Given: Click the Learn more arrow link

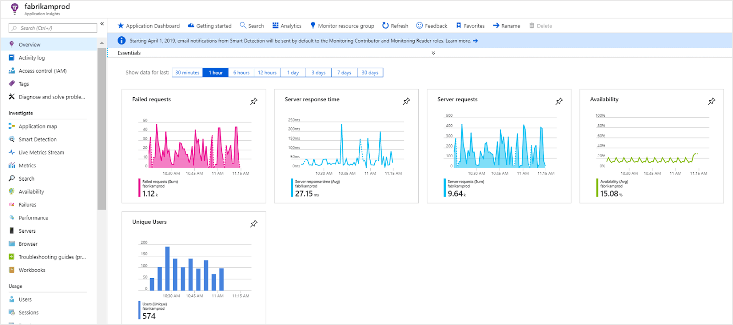Looking at the screenshot, I should point(476,41).
